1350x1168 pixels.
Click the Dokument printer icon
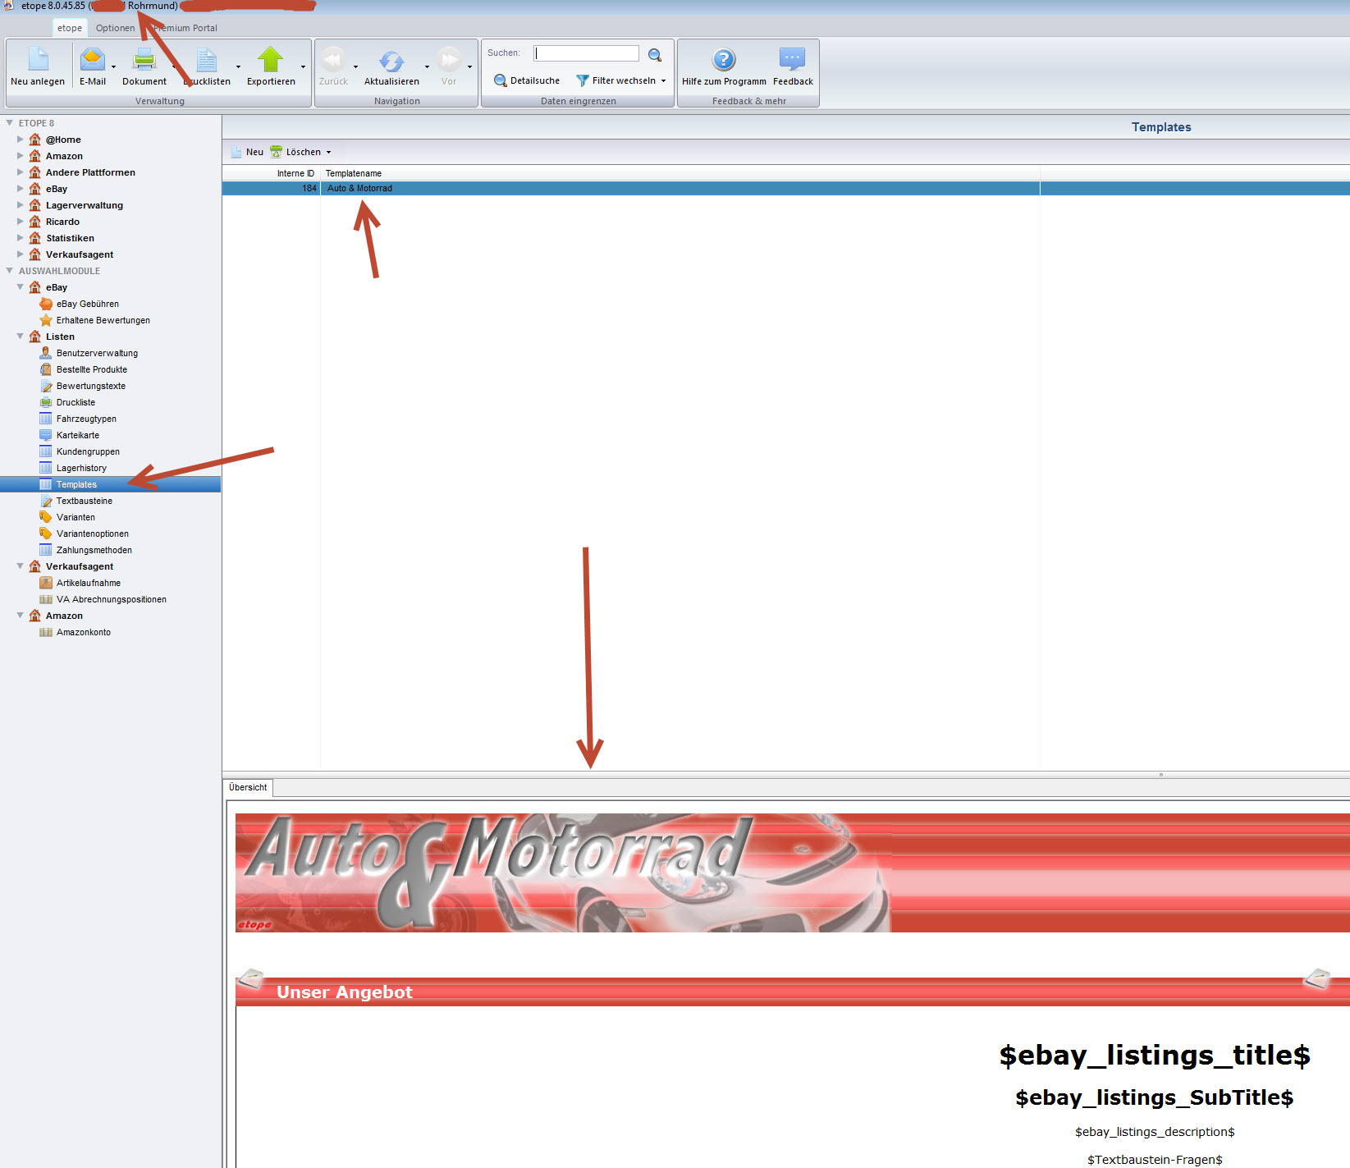point(144,60)
